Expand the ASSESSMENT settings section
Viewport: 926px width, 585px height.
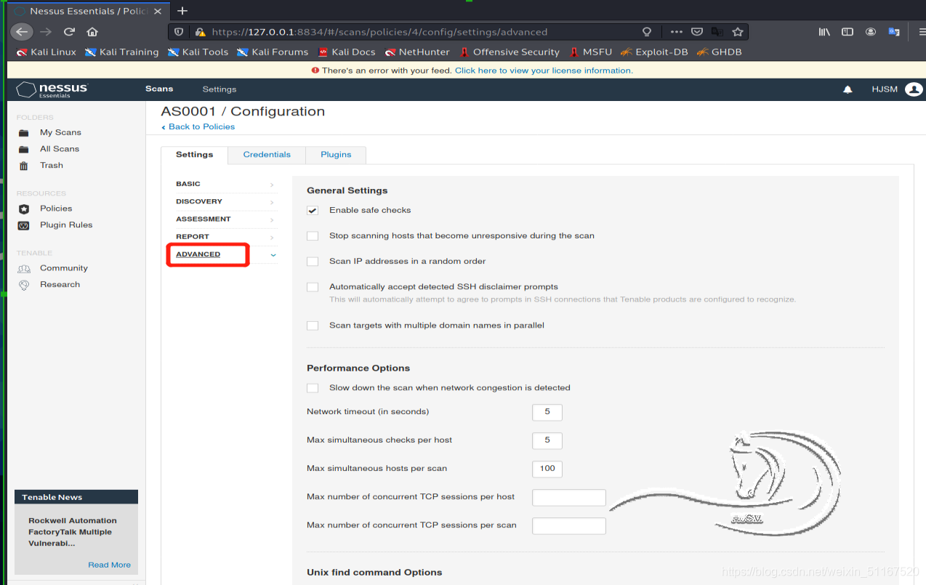226,219
